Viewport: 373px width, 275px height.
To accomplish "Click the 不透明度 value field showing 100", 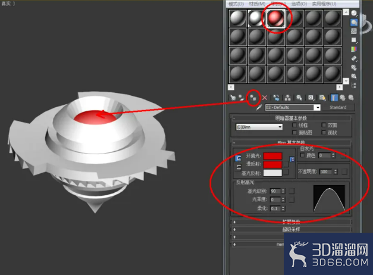I will point(327,171).
